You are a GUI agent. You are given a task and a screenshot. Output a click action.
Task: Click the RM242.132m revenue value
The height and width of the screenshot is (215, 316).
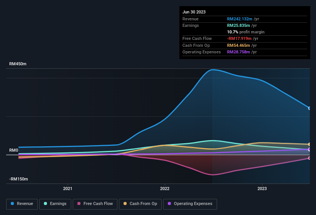[240, 19]
